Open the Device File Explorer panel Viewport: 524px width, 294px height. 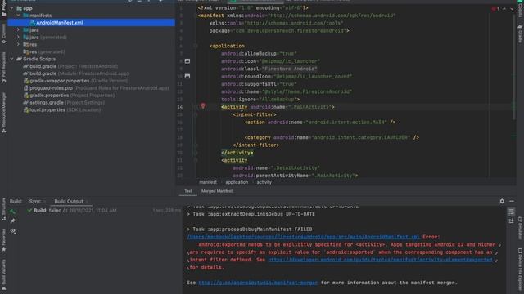[x=520, y=269]
